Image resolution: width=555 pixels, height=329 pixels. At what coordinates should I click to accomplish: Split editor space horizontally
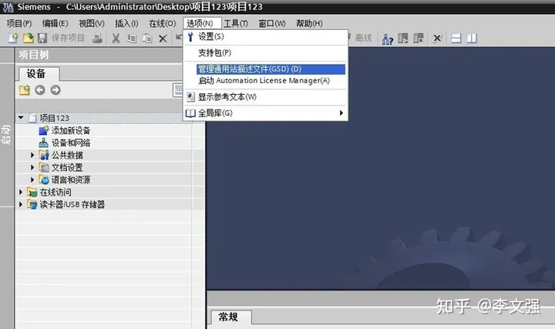[x=456, y=38]
